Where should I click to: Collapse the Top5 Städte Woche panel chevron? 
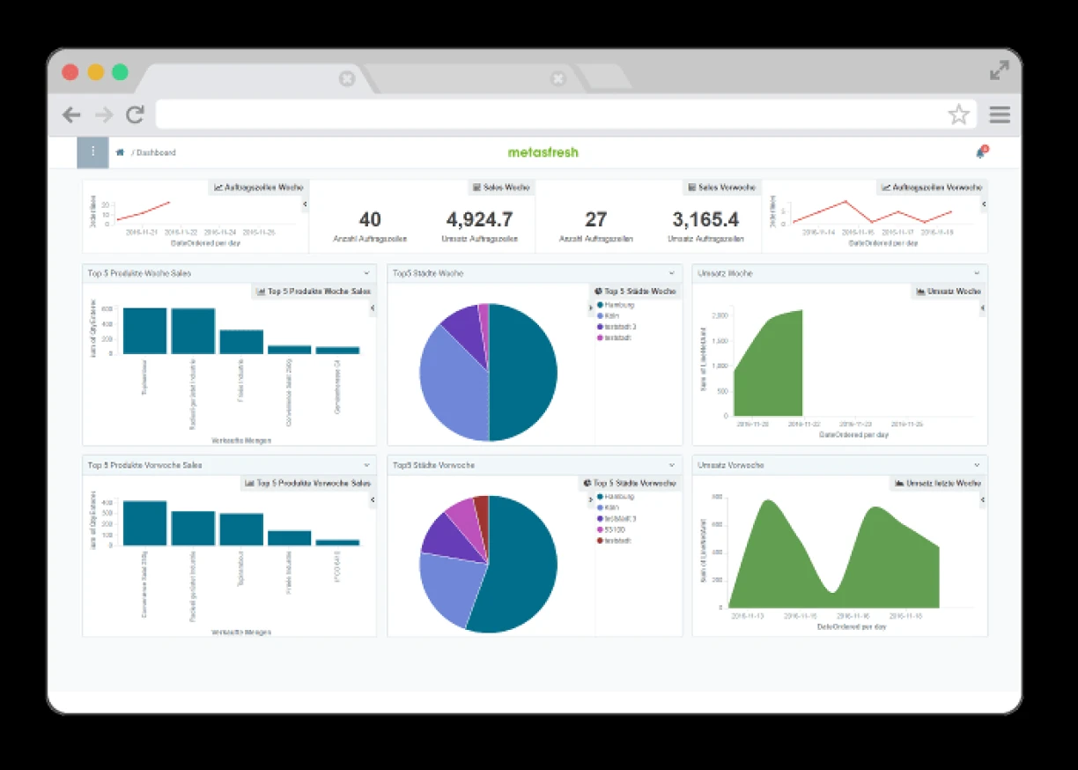(x=672, y=273)
